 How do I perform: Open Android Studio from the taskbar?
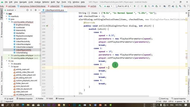coord(80,105)
